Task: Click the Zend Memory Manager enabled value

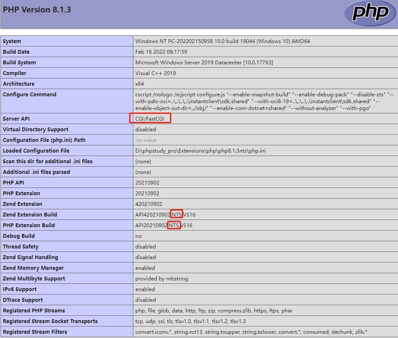Action: [145, 268]
